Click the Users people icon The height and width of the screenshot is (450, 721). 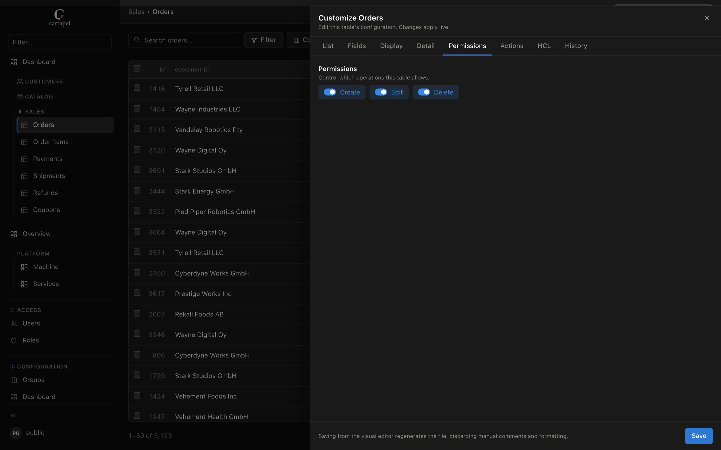pyautogui.click(x=14, y=324)
